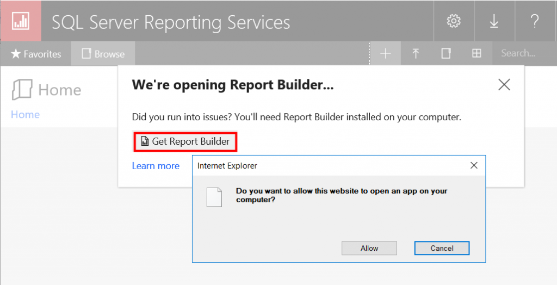Image resolution: width=557 pixels, height=285 pixels.
Task: Click the SQL Server Reporting Services logo icon
Action: 21,21
